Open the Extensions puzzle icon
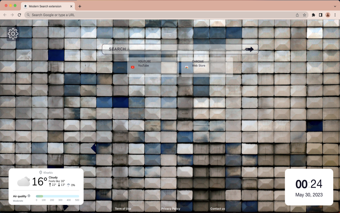The image size is (340, 213). pyautogui.click(x=313, y=15)
